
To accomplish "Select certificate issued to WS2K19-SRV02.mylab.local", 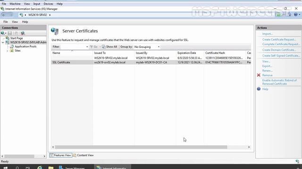I will [111, 58].
